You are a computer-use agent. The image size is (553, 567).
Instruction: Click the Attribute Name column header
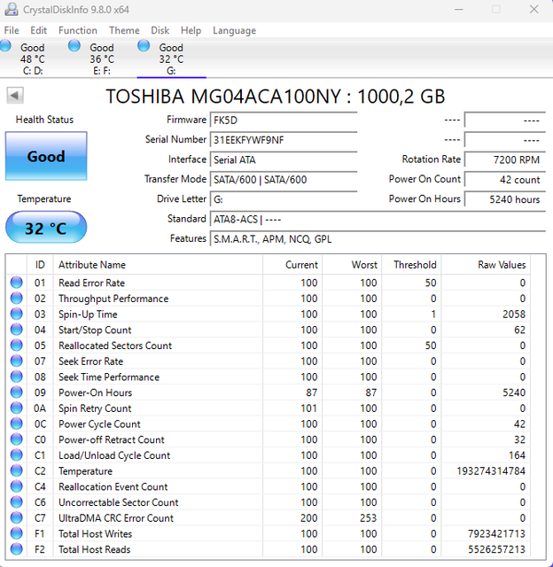158,265
